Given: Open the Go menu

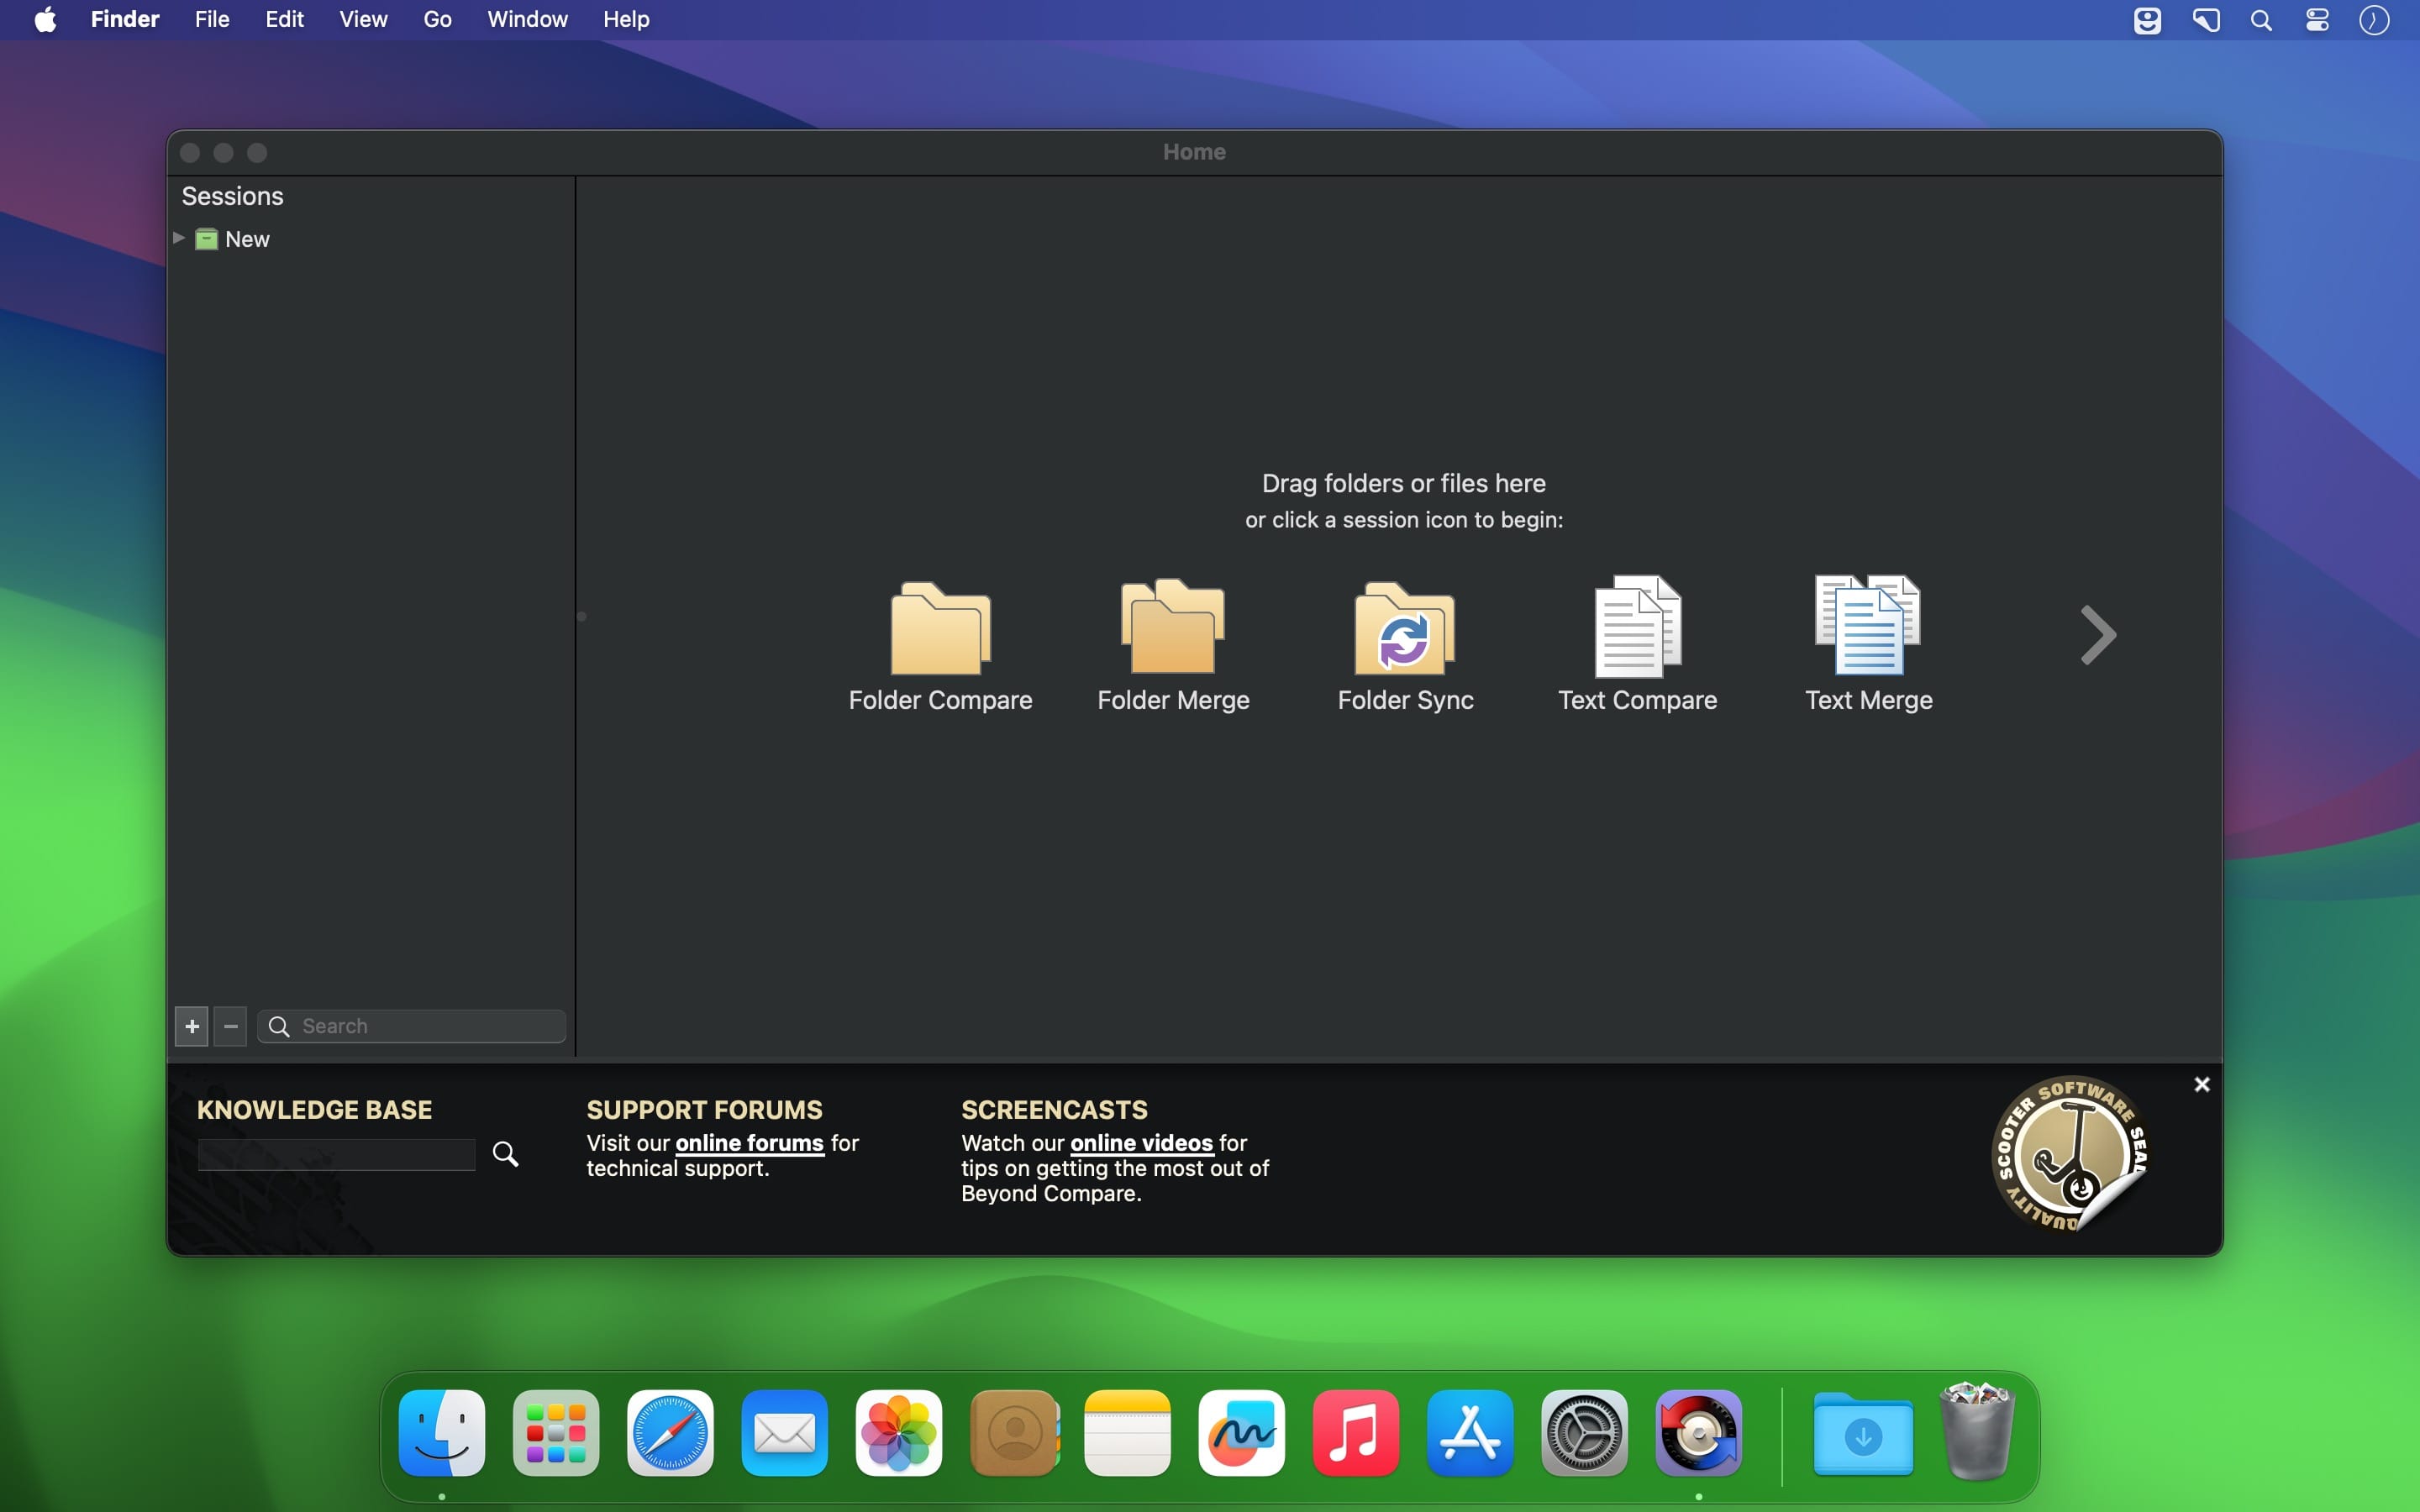Looking at the screenshot, I should tap(437, 20).
